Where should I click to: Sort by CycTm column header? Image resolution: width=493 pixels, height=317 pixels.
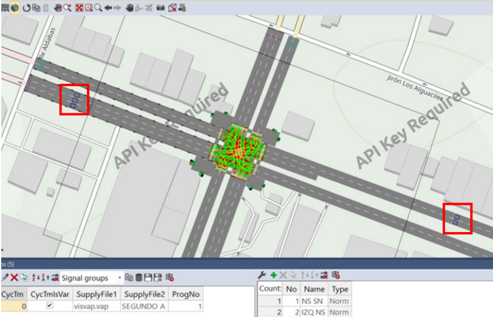coord(13,293)
